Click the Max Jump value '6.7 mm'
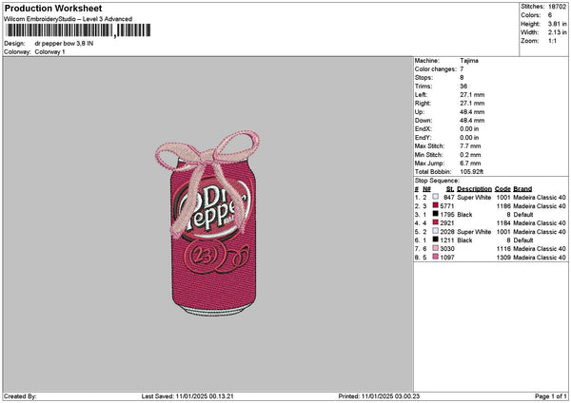 (470, 163)
